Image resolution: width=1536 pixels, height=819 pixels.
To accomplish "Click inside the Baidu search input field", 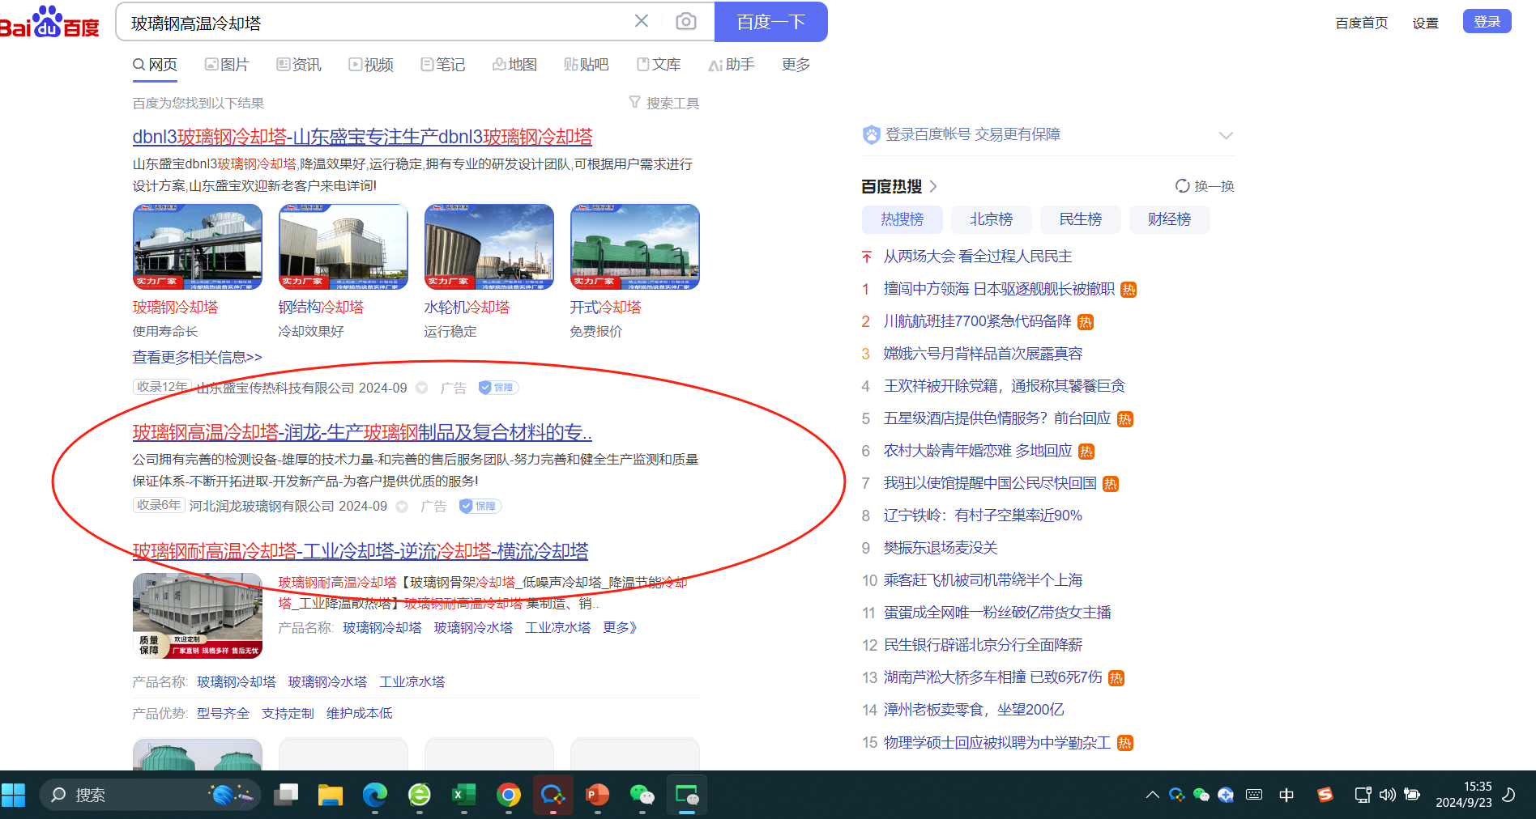I will point(373,23).
